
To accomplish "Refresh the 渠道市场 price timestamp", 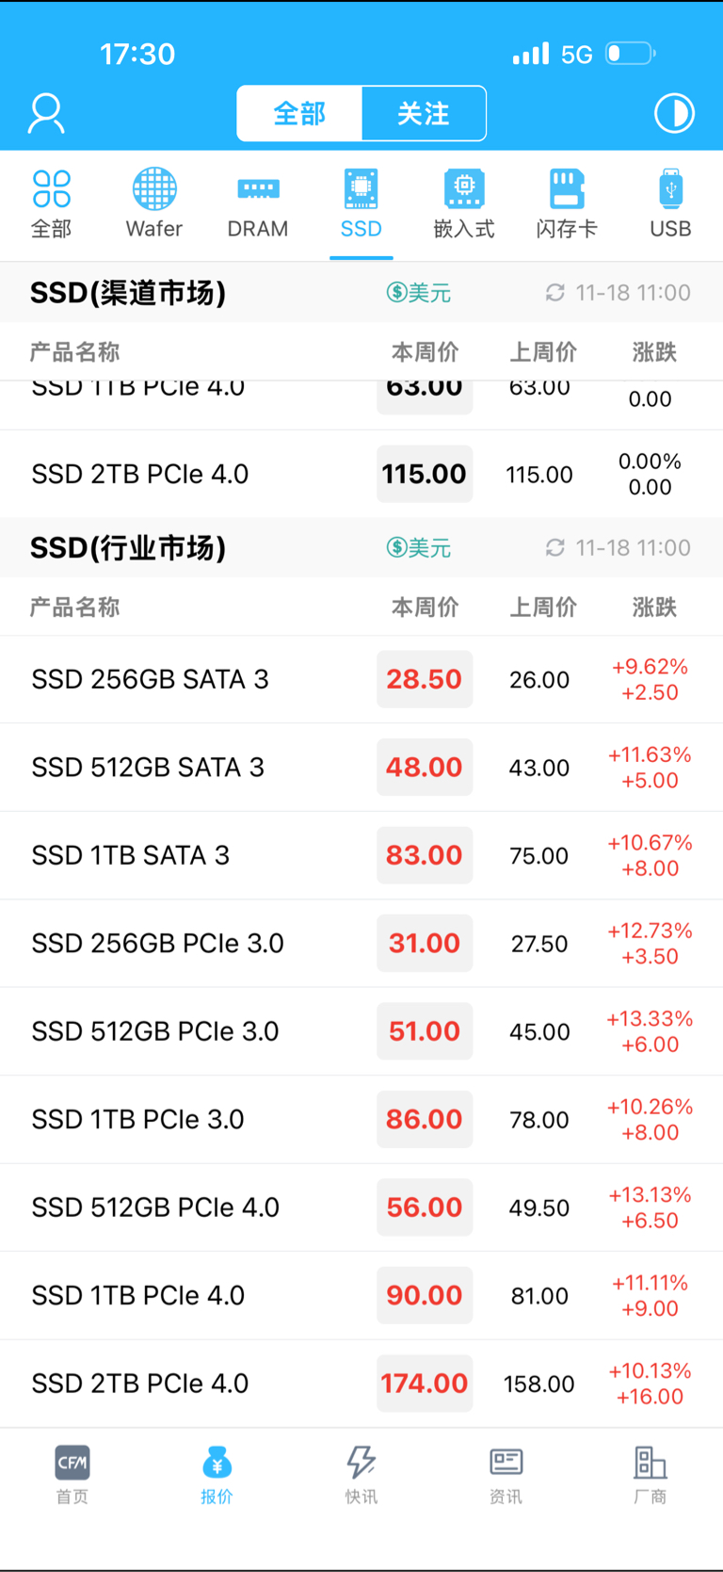I will tap(555, 293).
